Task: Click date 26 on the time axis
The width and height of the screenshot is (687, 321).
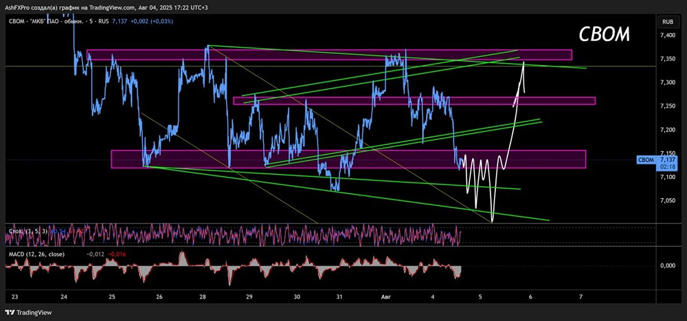Action: pos(159,297)
